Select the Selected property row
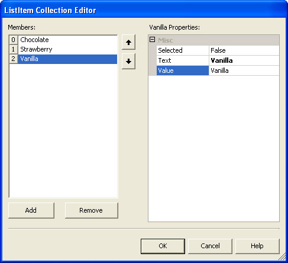The width and height of the screenshot is (288, 263). pos(218,50)
